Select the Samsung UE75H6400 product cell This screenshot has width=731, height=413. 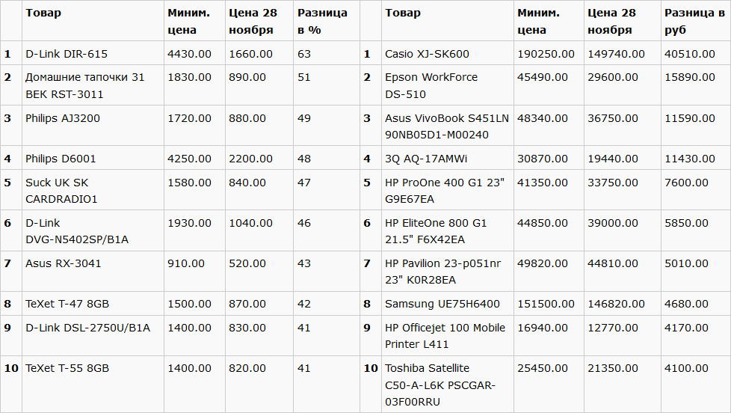448,303
